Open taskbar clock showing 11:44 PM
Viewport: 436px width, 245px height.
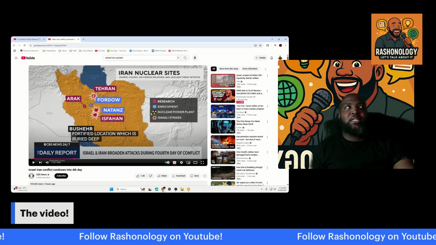(x=282, y=189)
